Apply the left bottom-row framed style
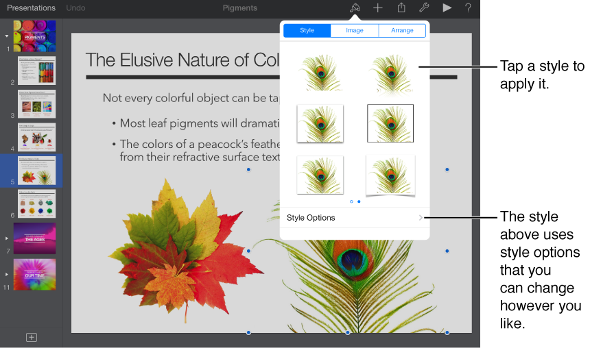The image size is (590, 348). pyautogui.click(x=320, y=175)
